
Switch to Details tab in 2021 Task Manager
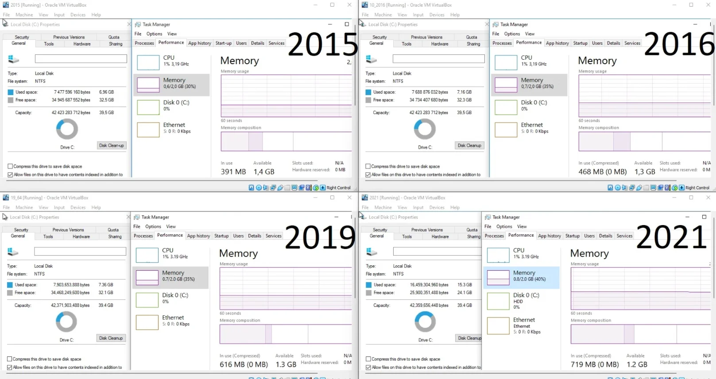606,236
